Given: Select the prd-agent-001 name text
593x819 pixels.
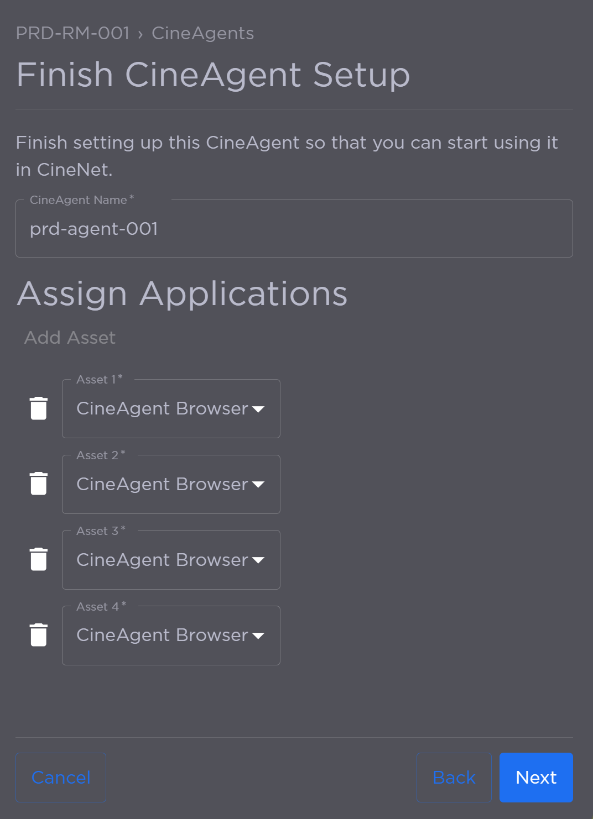Looking at the screenshot, I should pos(94,229).
